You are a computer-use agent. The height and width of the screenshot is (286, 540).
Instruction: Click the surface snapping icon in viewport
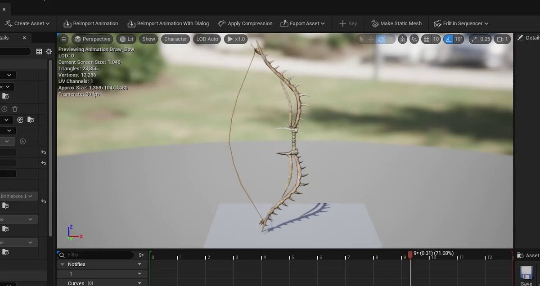tap(414, 39)
